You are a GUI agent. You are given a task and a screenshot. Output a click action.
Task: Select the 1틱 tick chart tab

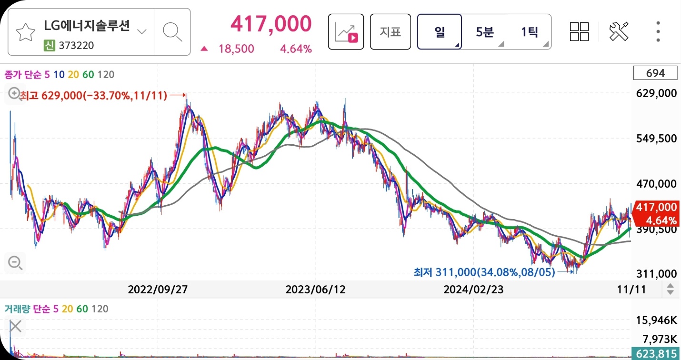529,32
